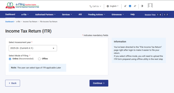Open the Help menu item
Image resolution: width=174 pixels, height=93 pixels.
pos(133,14)
